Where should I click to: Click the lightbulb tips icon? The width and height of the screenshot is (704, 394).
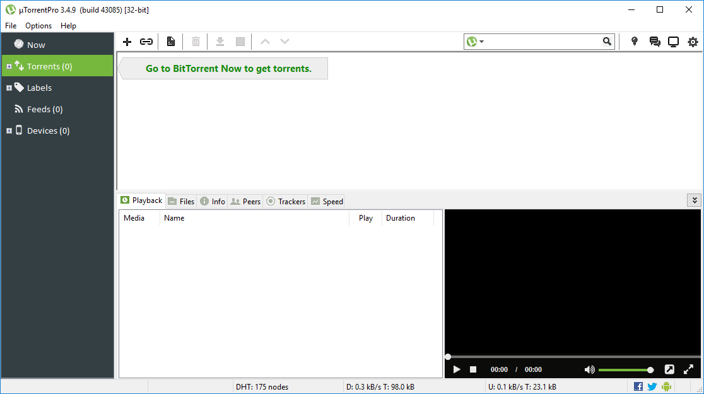pos(635,42)
